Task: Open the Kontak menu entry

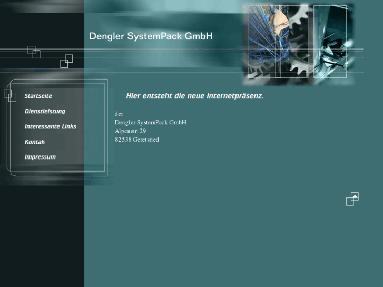Action: point(35,142)
